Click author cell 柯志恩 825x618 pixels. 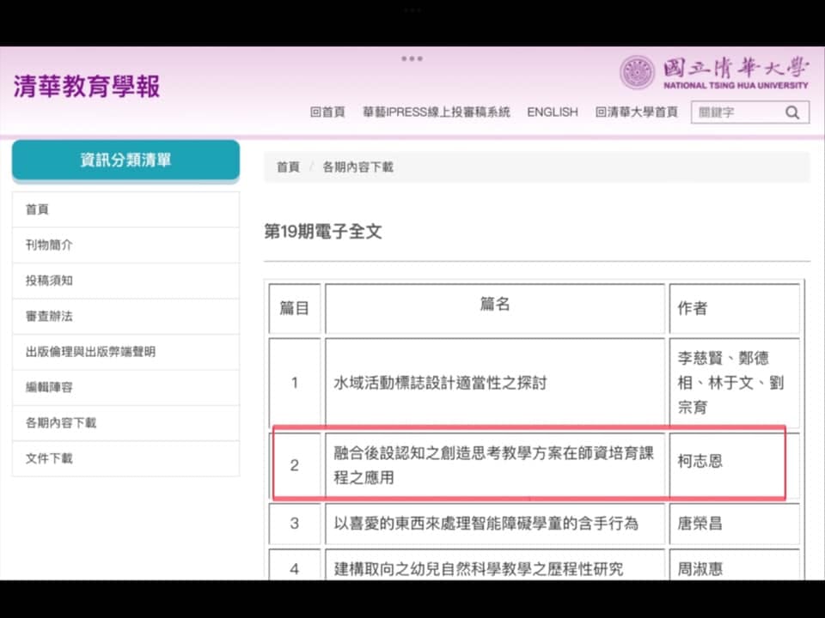(734, 465)
